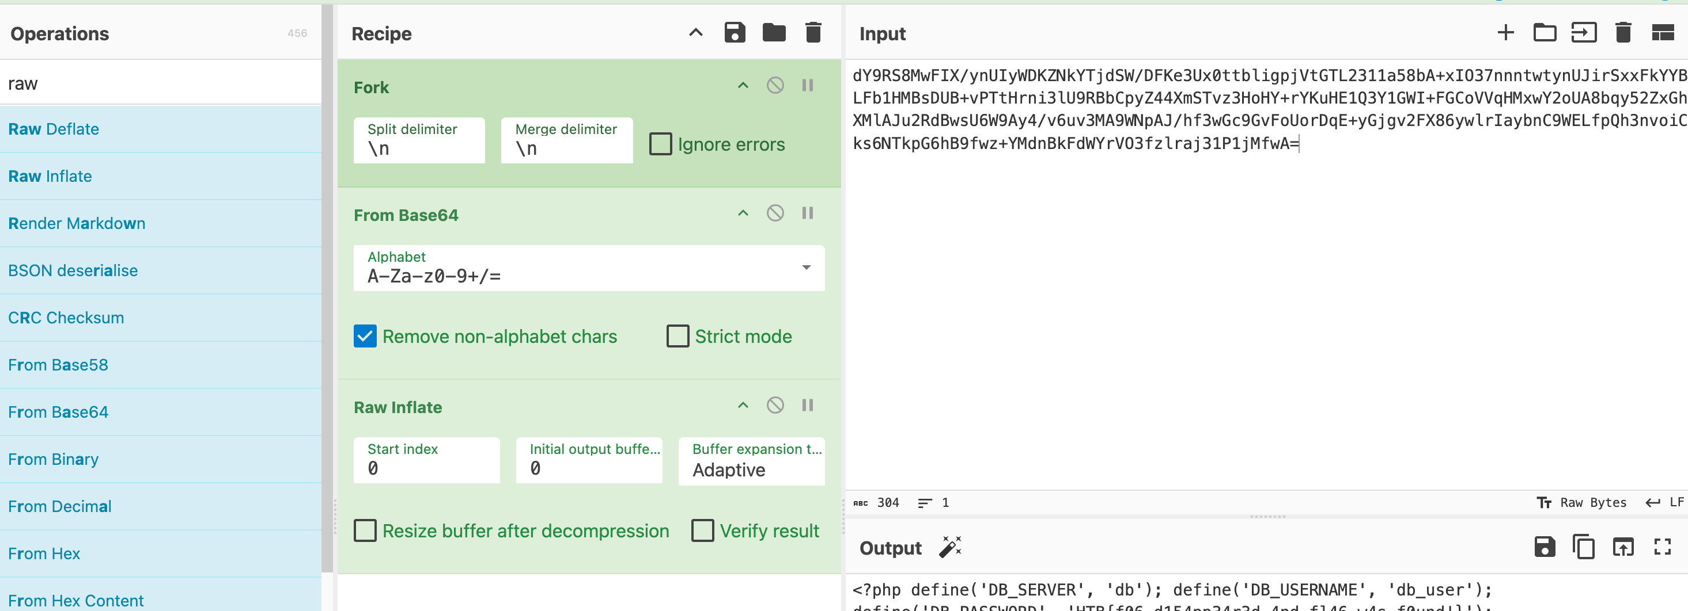This screenshot has width=1688, height=611.
Task: Edit the Merge delimiter field
Action: pyautogui.click(x=566, y=140)
